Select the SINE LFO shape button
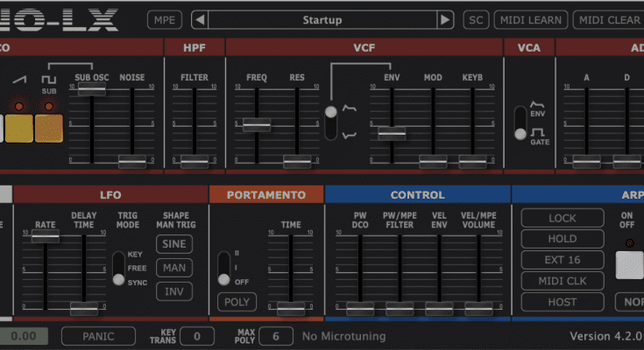This screenshot has height=350, width=644. [174, 244]
